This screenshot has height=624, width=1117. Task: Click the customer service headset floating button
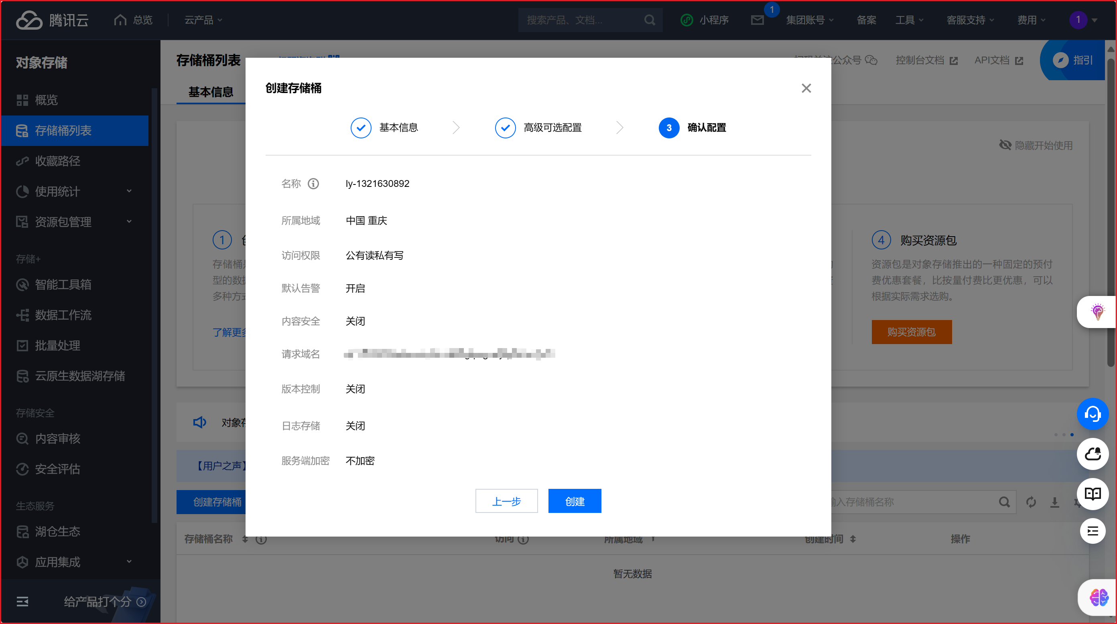[1092, 414]
